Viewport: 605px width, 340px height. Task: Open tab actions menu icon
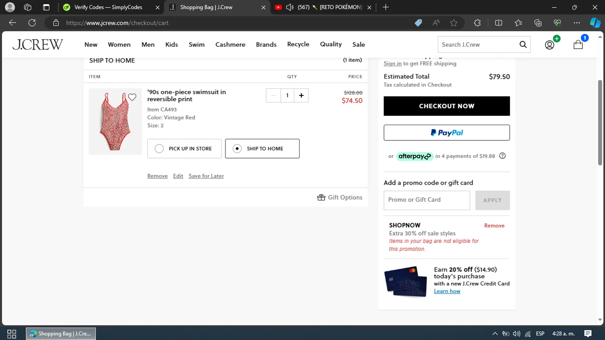point(46,7)
